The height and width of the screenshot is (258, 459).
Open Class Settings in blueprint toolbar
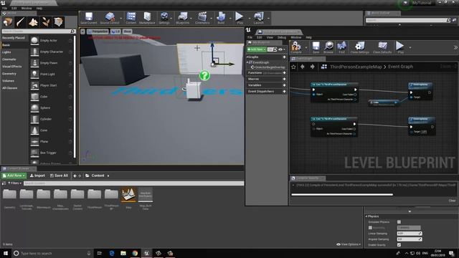tap(360, 47)
